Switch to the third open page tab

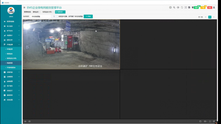[48, 12]
